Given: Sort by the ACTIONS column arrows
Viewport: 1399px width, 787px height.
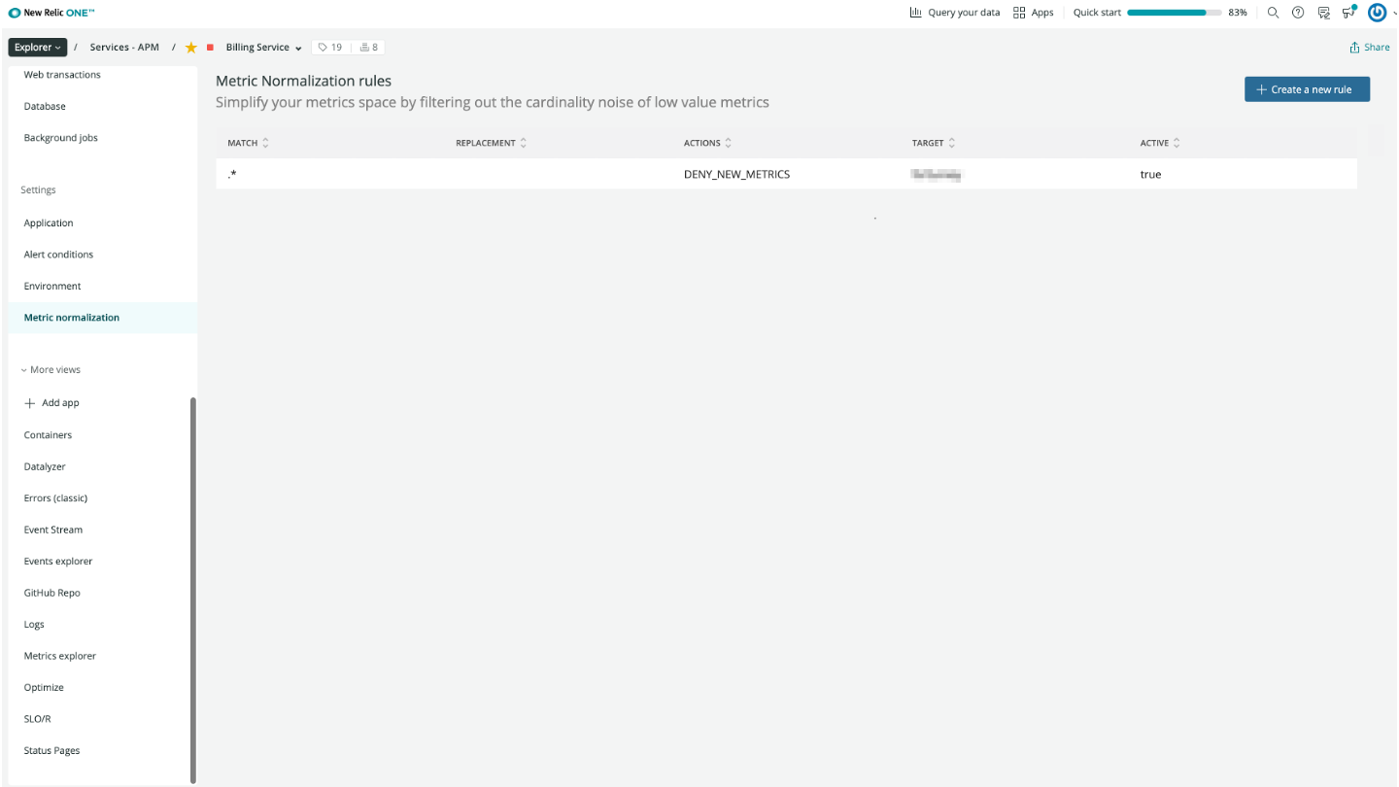Looking at the screenshot, I should pos(729,143).
